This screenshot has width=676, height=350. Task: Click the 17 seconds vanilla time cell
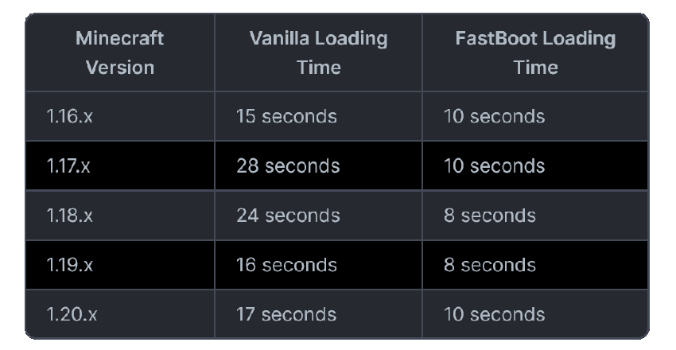click(286, 314)
